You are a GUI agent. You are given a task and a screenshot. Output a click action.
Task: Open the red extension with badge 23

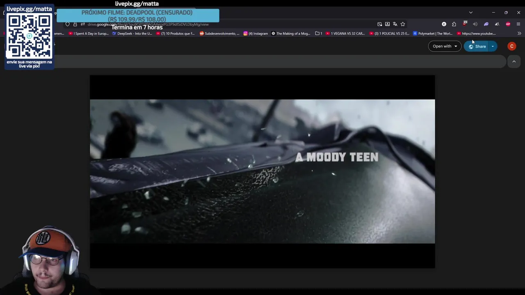click(x=465, y=24)
